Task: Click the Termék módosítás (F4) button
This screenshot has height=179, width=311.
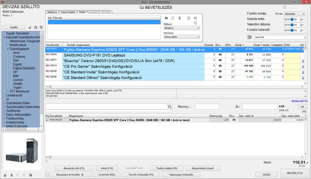Action: coord(141,175)
